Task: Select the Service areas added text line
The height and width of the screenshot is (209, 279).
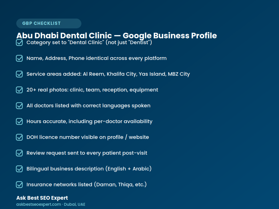Action: [108, 74]
